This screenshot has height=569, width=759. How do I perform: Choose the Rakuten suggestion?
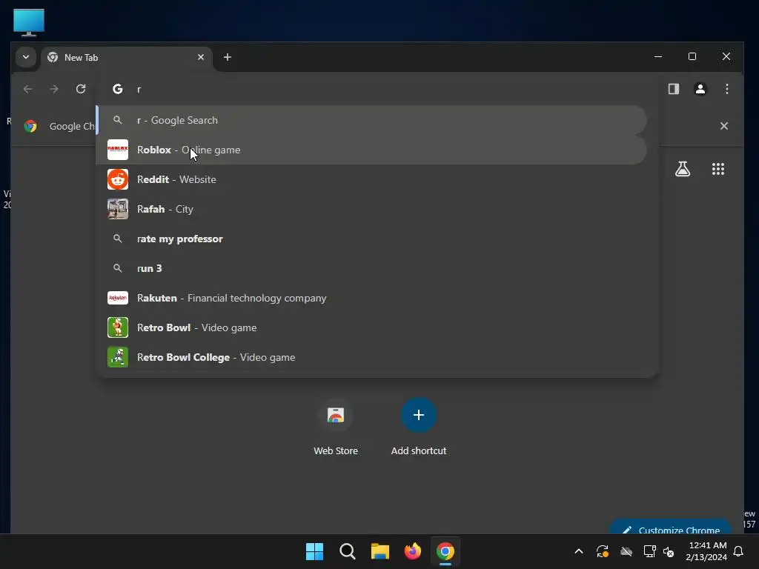(371, 298)
